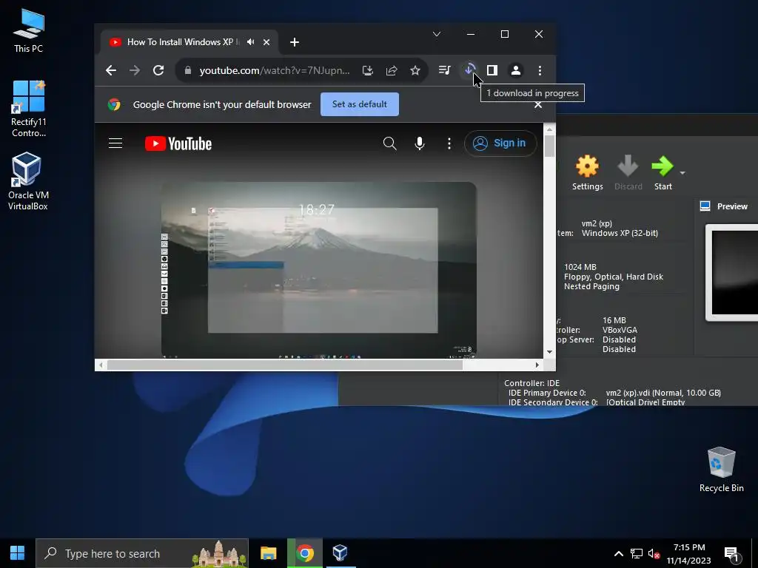The width and height of the screenshot is (758, 568).
Task: Go back in Chrome history
Action: (x=111, y=70)
